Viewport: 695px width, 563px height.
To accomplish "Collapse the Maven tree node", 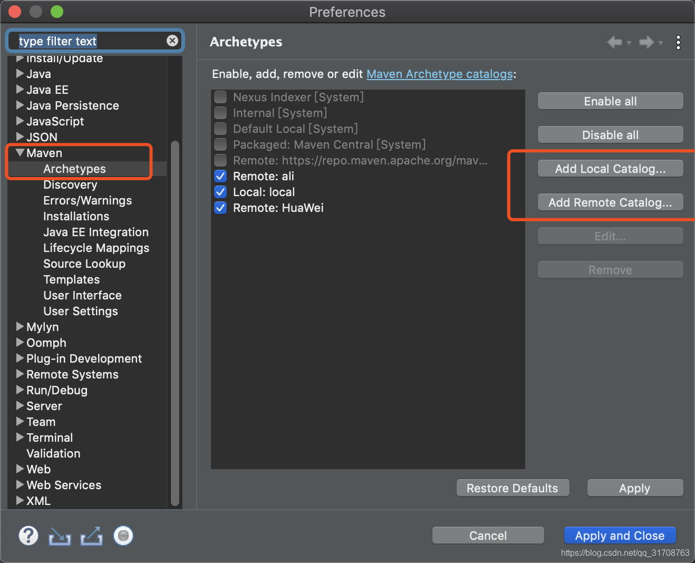I will [20, 153].
